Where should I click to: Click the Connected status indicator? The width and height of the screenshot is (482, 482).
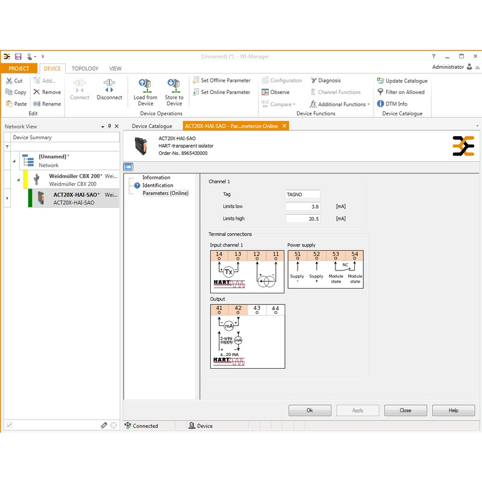click(142, 426)
